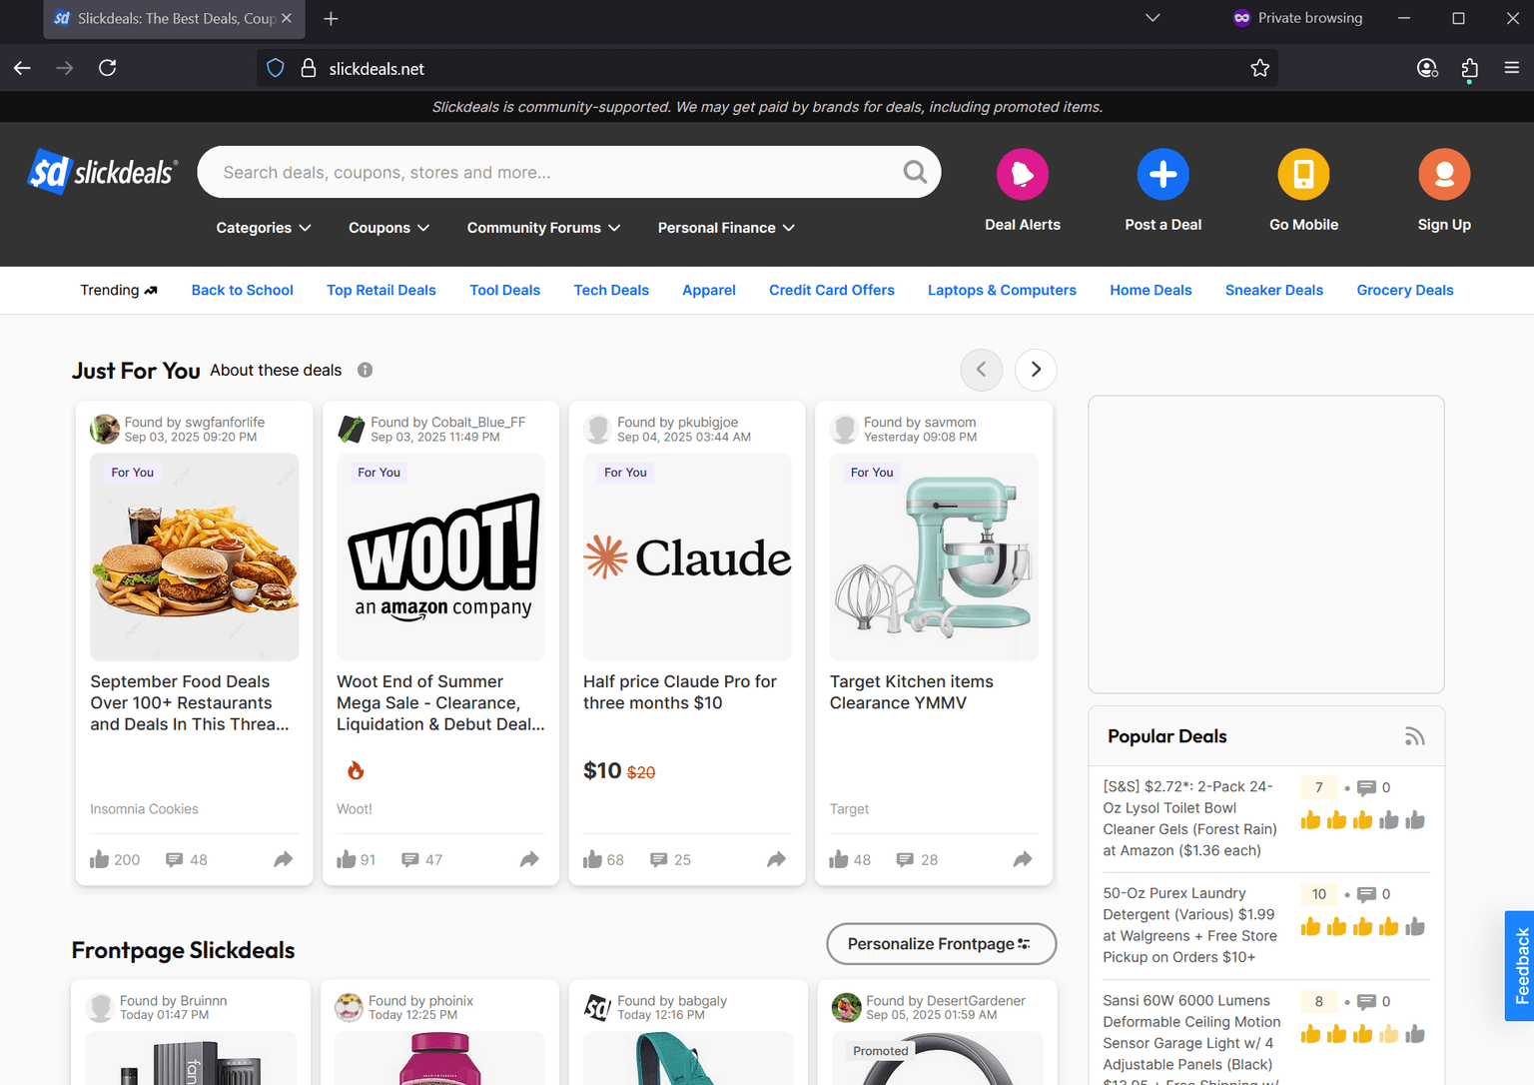Click the search magnifier icon
This screenshot has width=1534, height=1085.
(915, 172)
